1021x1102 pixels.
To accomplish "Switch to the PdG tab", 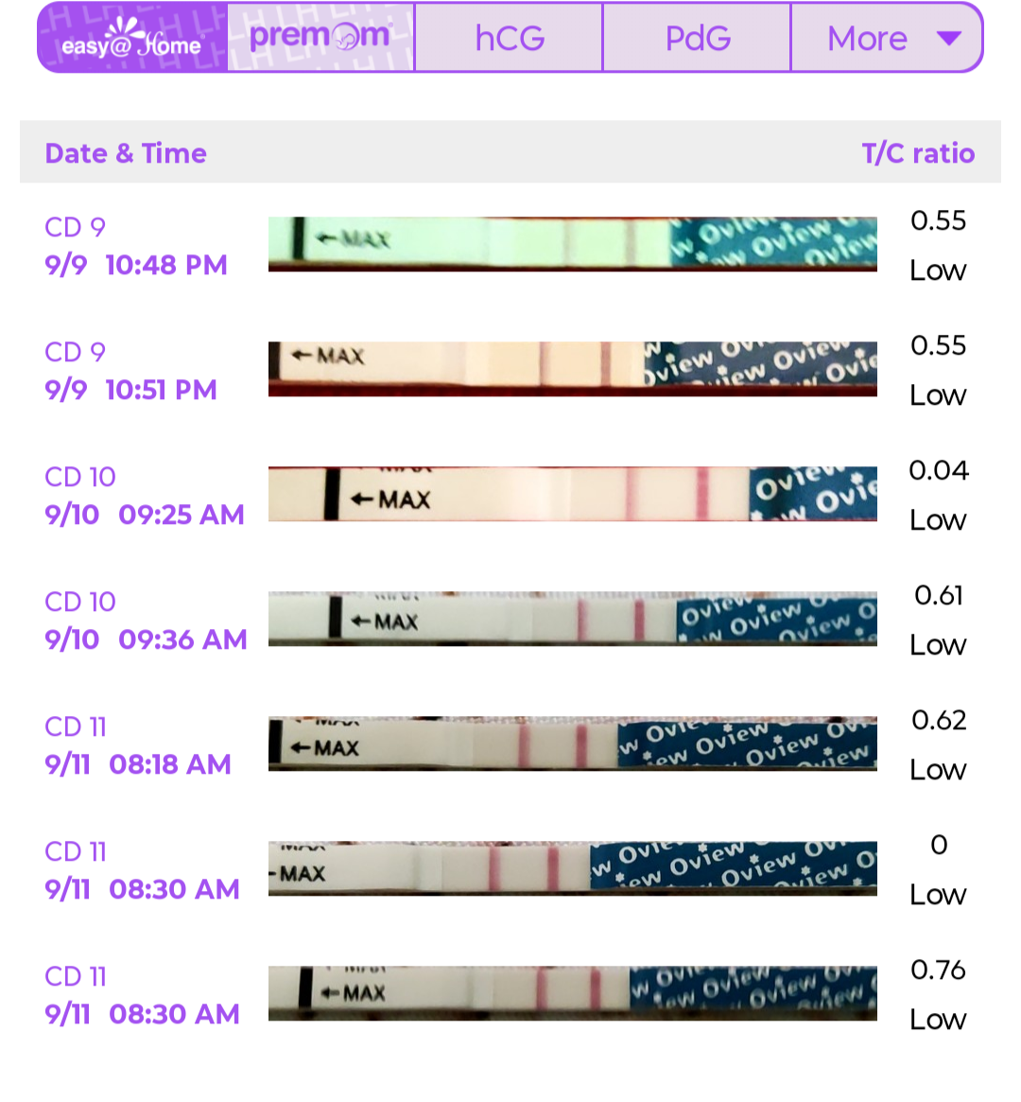I will (x=697, y=38).
